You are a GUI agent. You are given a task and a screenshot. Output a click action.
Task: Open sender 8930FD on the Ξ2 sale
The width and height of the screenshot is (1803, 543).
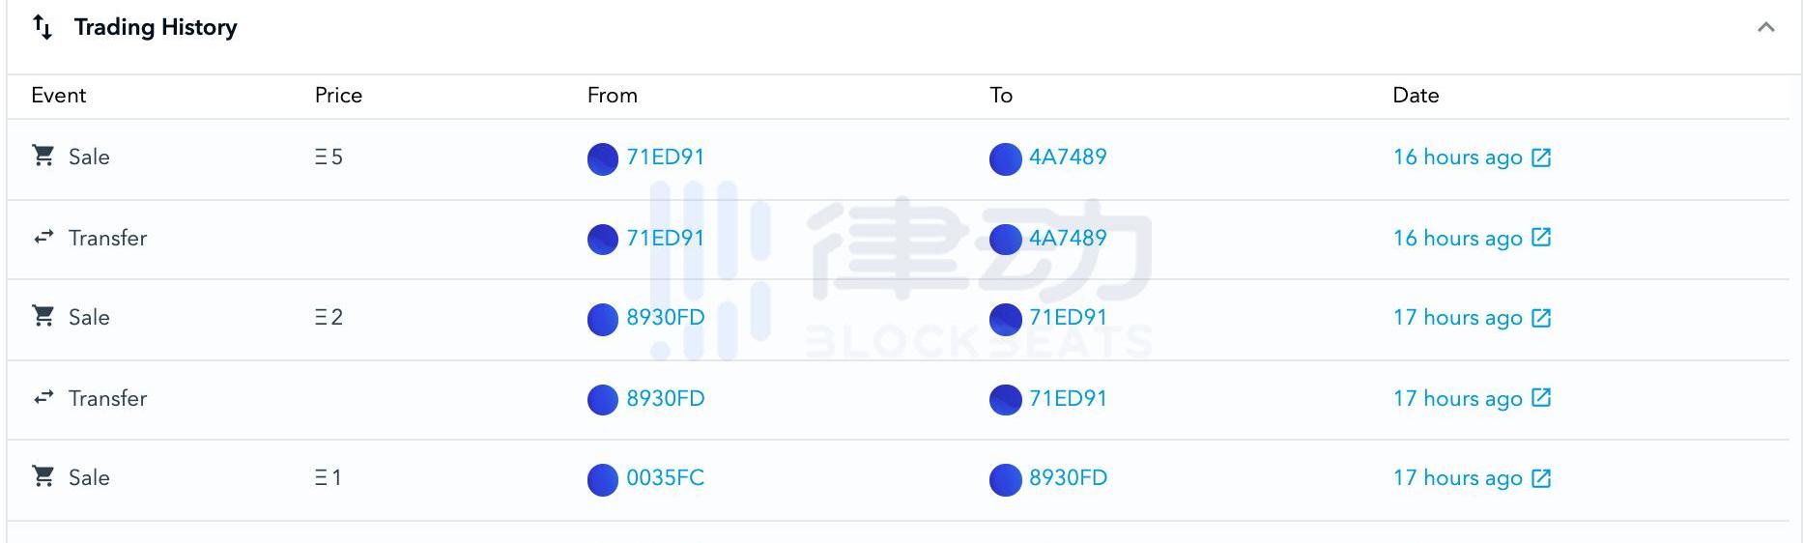point(665,317)
